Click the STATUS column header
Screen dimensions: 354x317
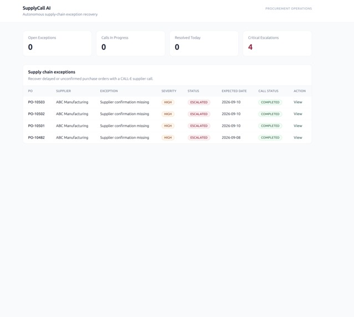(193, 91)
